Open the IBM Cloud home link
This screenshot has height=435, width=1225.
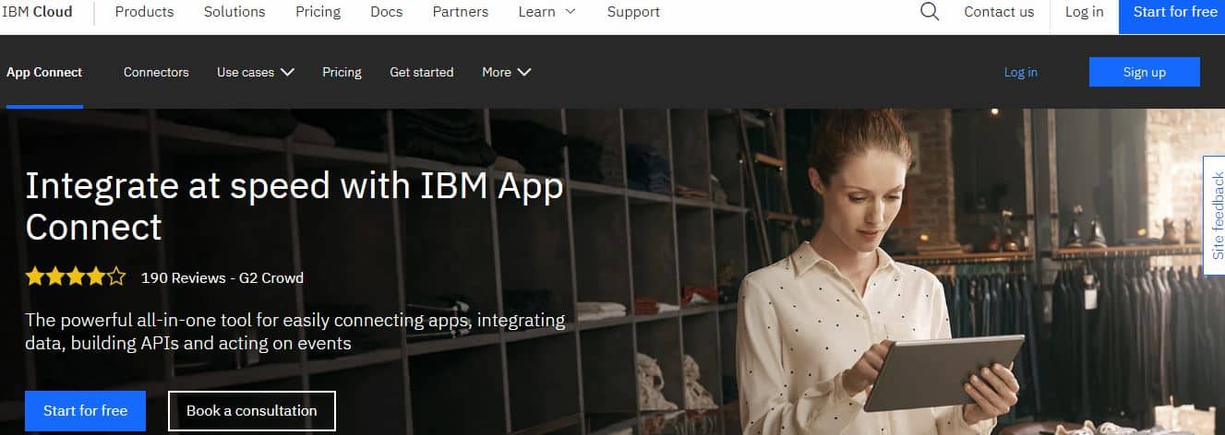[37, 12]
